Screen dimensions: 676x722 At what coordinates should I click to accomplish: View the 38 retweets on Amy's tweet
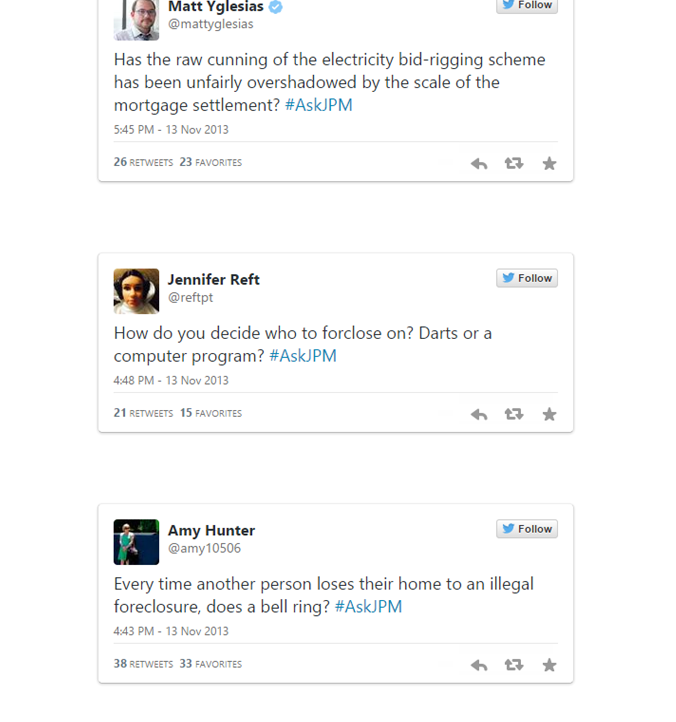pyautogui.click(x=143, y=664)
